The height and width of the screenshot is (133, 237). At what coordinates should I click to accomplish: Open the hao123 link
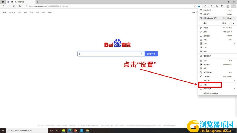12,12
